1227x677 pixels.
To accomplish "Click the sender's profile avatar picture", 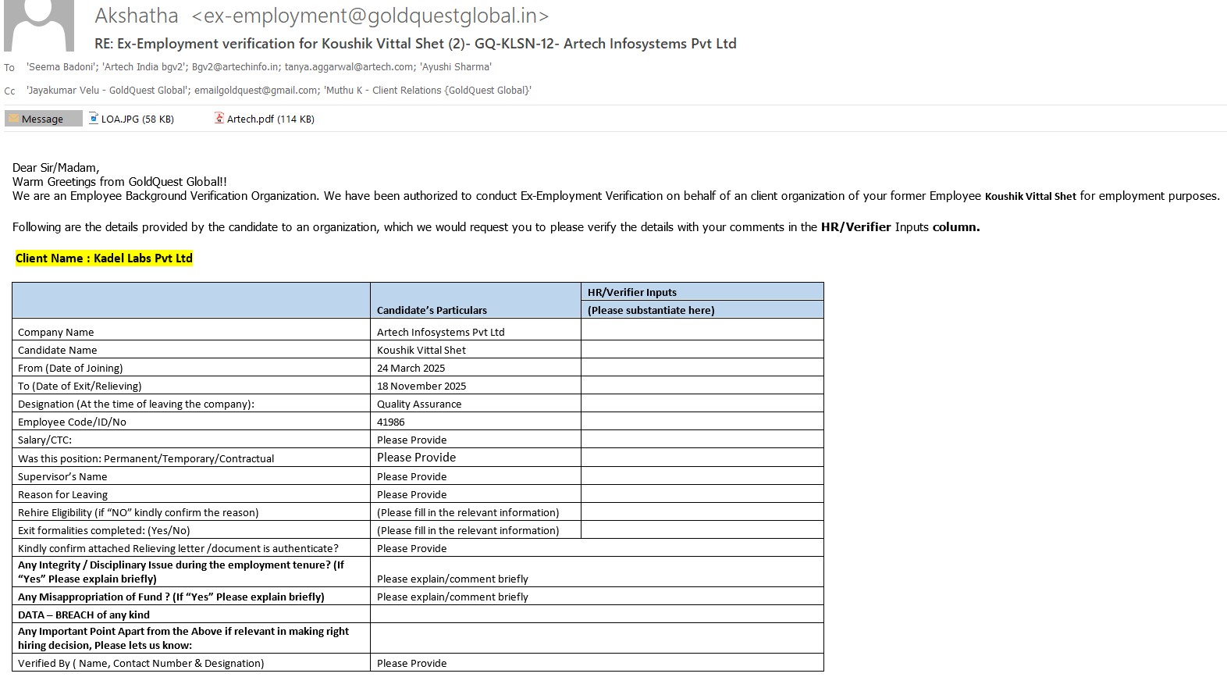I will [39, 25].
